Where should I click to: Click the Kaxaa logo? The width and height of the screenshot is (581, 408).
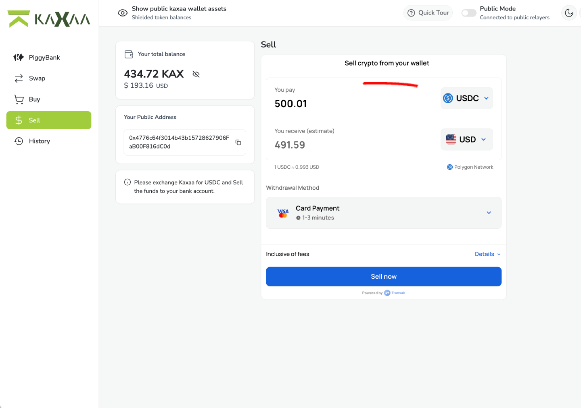tap(49, 19)
